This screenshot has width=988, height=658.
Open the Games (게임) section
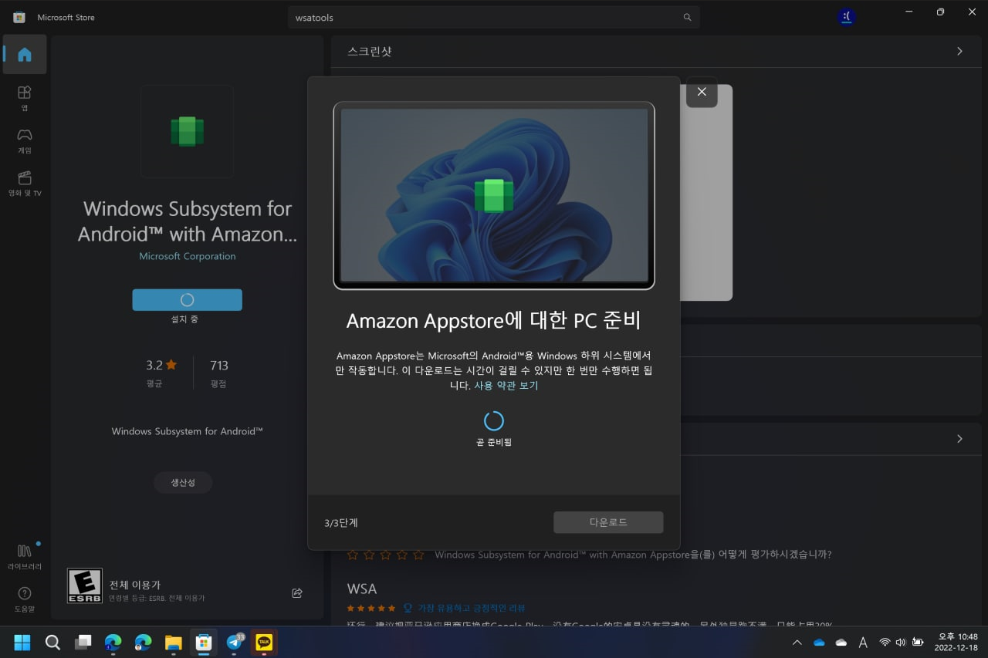tap(25, 140)
